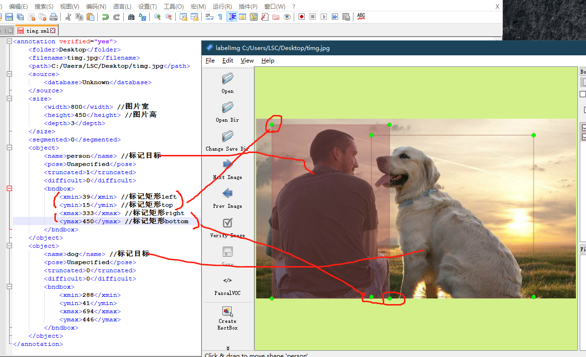
Task: Close the timg.xml tab
Action: (x=53, y=31)
